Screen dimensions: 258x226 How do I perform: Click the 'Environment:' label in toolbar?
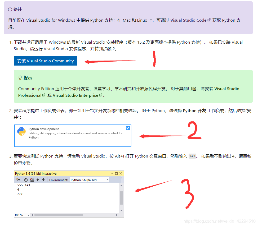(59, 180)
